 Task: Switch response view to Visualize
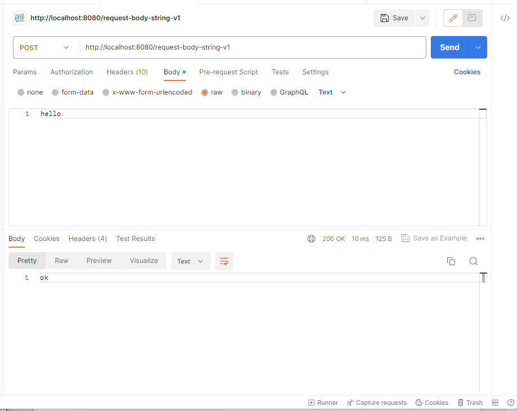(x=144, y=261)
